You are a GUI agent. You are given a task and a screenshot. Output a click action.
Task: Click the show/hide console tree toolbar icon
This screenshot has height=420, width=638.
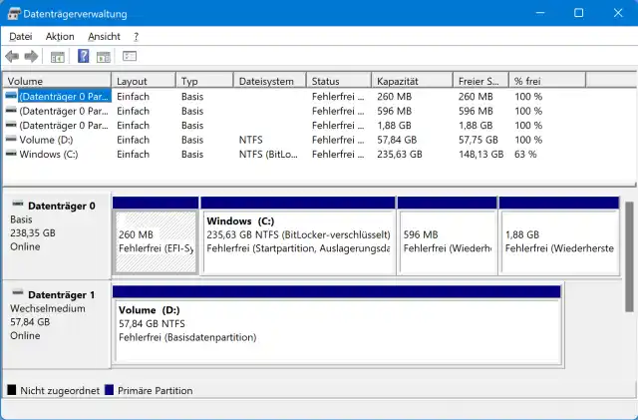(58, 56)
